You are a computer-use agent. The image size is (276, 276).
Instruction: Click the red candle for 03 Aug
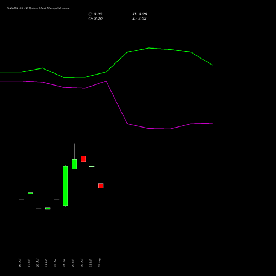point(101,185)
